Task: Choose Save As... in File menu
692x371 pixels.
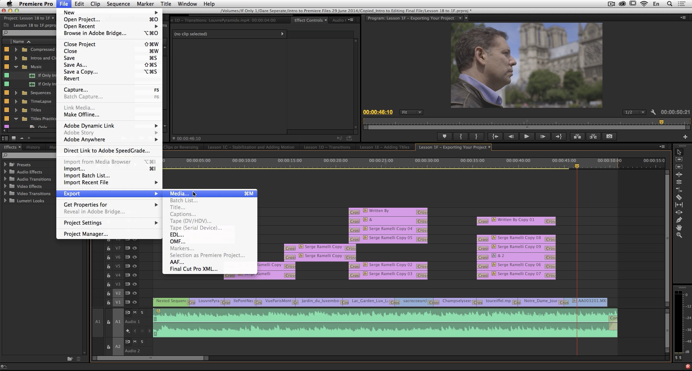Action: point(109,65)
